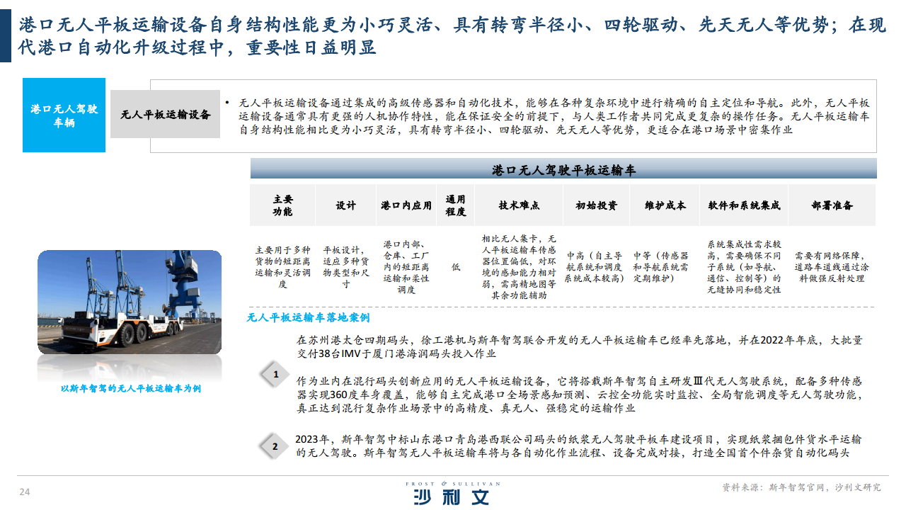Click the 港口内应用 column header
The image size is (906, 510).
point(406,205)
